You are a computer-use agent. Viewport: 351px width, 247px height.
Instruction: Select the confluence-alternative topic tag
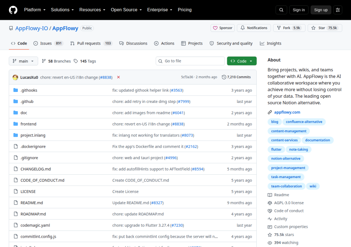pyautogui.click(x=304, y=122)
